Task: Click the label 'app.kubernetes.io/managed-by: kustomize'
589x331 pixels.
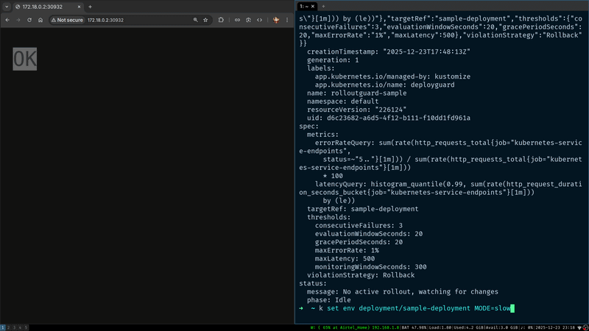Action: [x=392, y=76]
